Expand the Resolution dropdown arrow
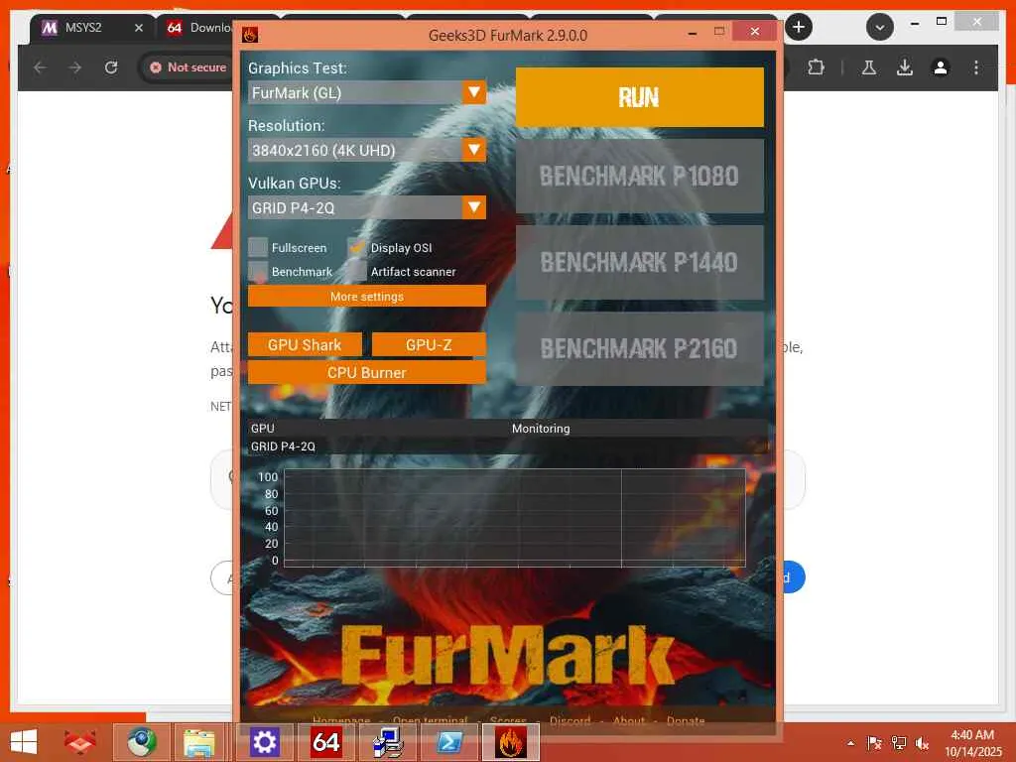Viewport: 1016px width, 762px height. tap(474, 151)
